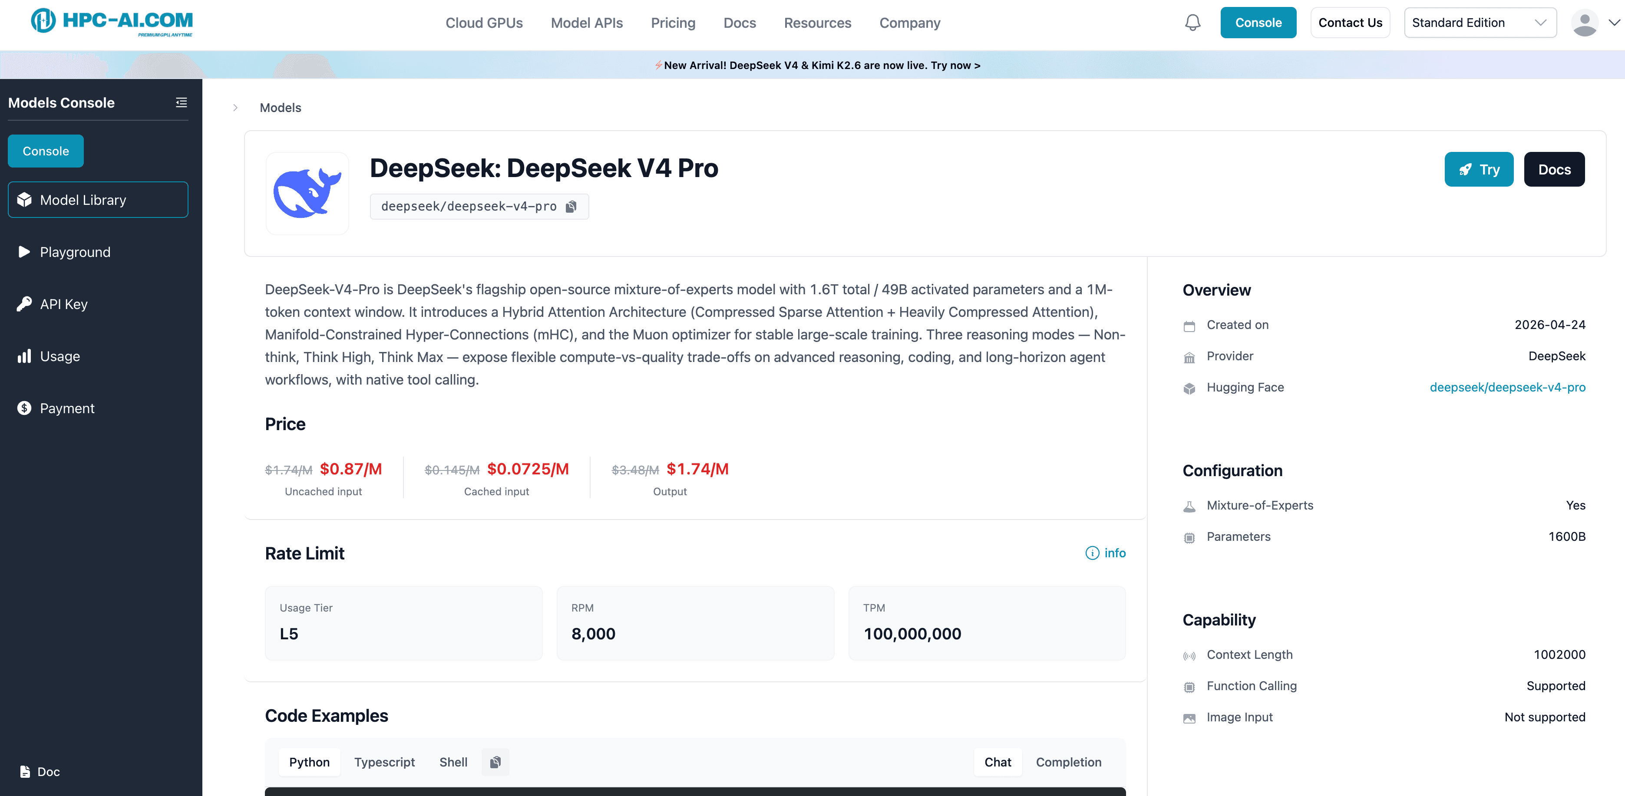Screen dimensions: 1625x796
Task: Click the Provider building icon
Action: point(1189,357)
